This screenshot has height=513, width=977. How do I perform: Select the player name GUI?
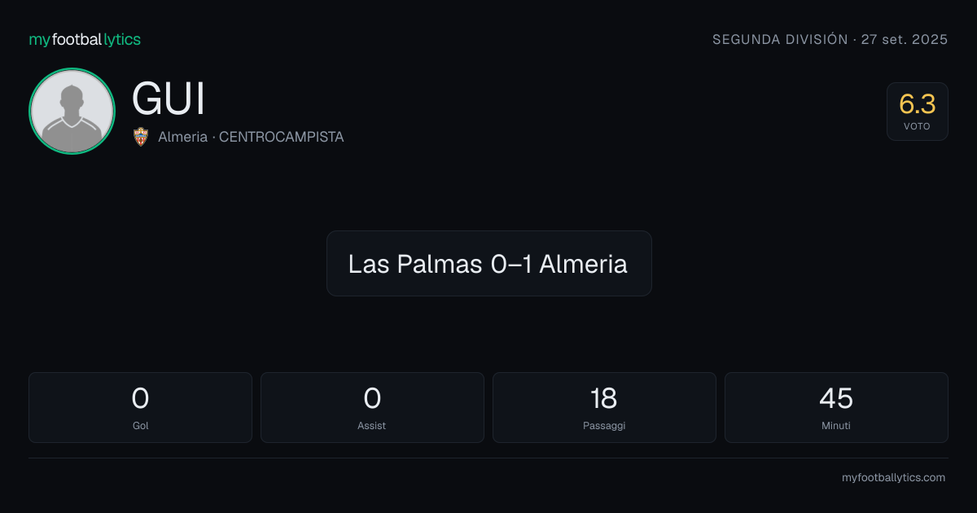(169, 99)
